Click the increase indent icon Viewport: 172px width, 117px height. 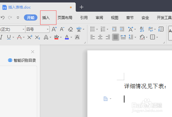[x=122, y=29]
